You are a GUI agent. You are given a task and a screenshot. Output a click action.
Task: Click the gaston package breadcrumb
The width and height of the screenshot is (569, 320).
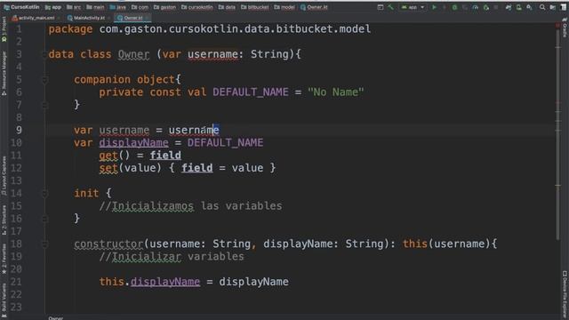pyautogui.click(x=164, y=7)
